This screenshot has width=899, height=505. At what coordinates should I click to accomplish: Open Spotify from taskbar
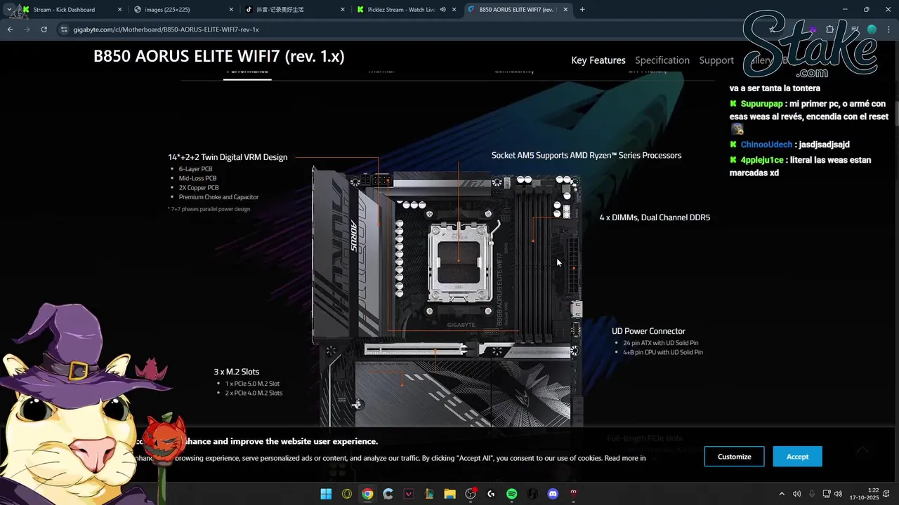pyautogui.click(x=511, y=494)
